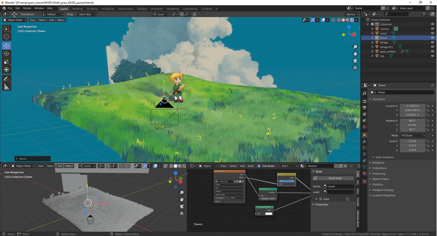Open Add menu in main viewport header
This screenshot has width=437, height=236.
coord(52,20)
